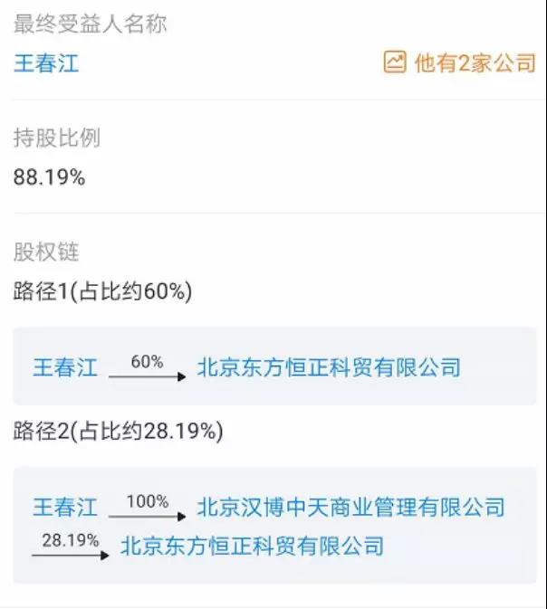Click the 持股比例 label

point(56,138)
